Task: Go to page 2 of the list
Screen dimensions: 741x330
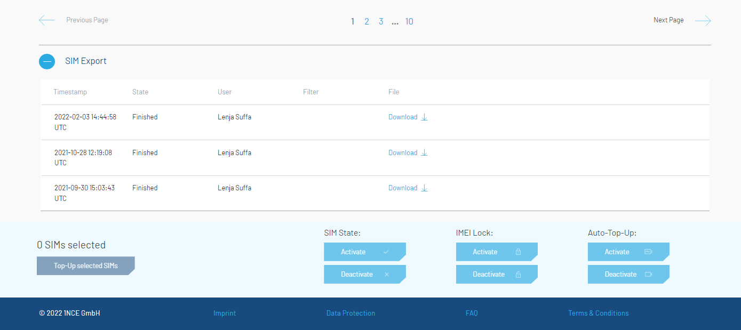Action: point(366,21)
